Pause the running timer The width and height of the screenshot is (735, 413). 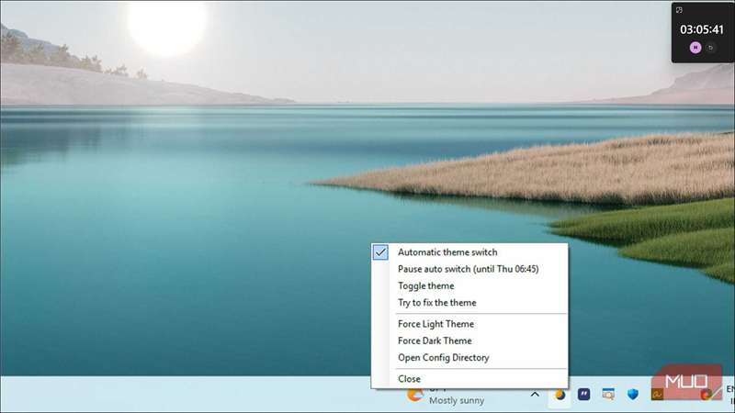point(695,48)
